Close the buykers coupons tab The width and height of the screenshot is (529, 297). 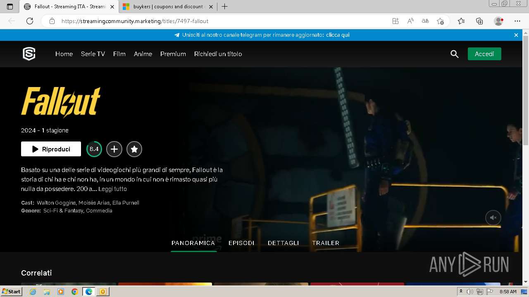point(211,7)
